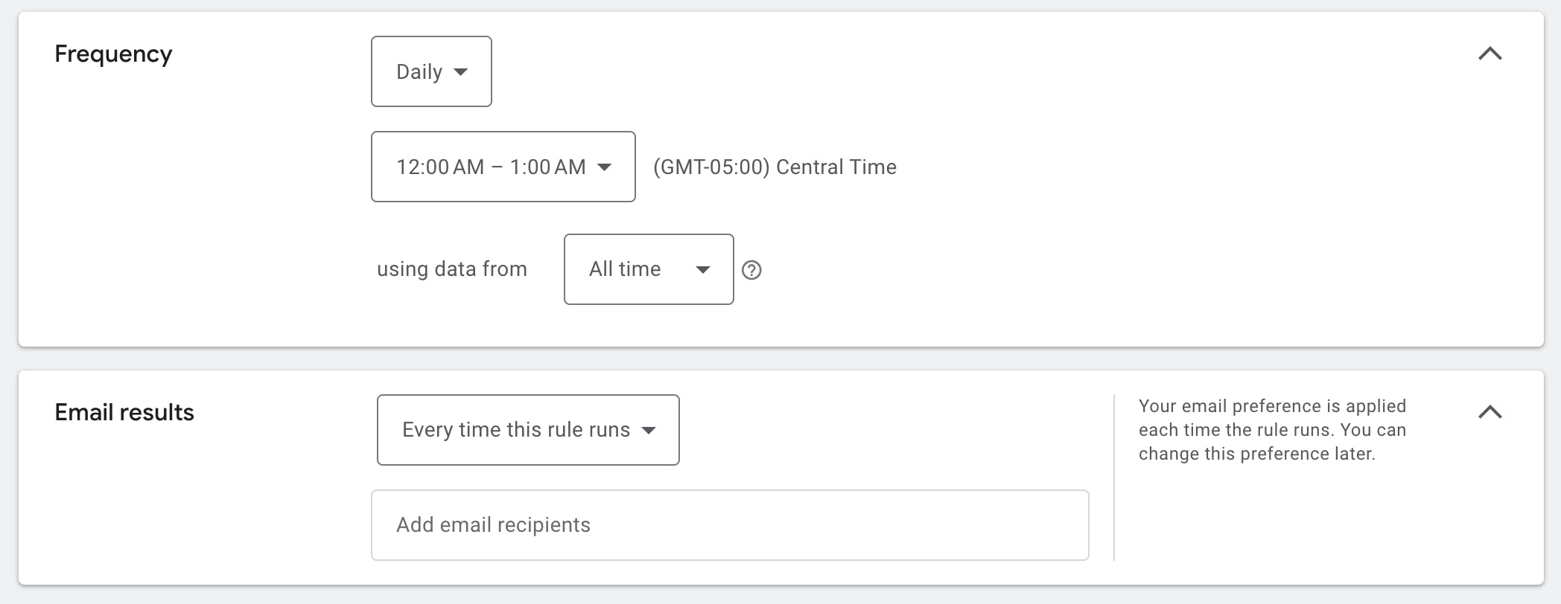Click the caret arrow next to Daily
Screen dimensions: 1561x604
pos(461,72)
